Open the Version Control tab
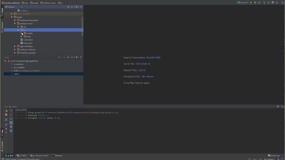 coord(39,156)
